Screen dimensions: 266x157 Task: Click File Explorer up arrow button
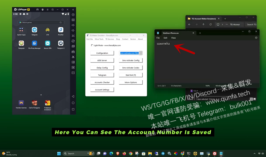click(x=203, y=24)
